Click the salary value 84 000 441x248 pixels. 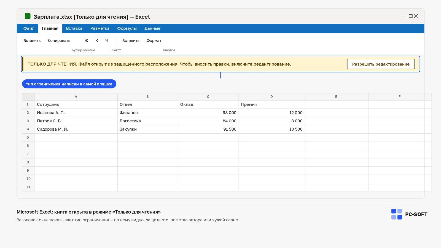[208, 121]
